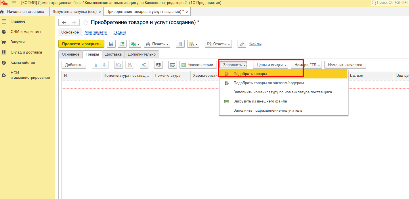Click the post document icon
The height and width of the screenshot is (199, 409).
click(122, 44)
